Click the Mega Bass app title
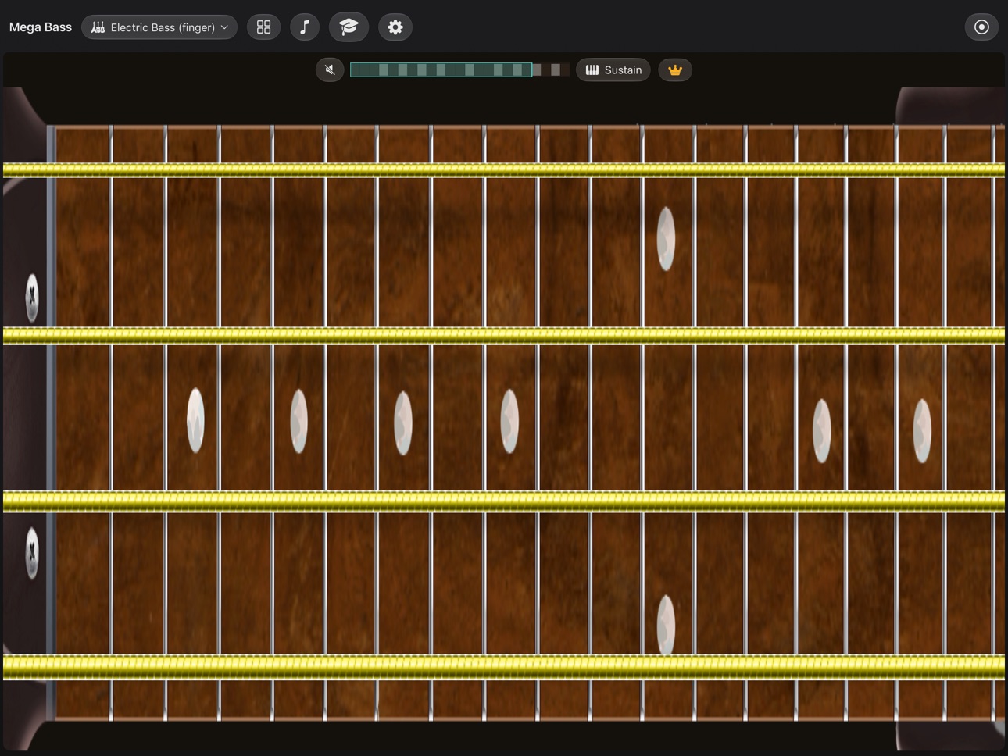The width and height of the screenshot is (1008, 756). coord(41,27)
